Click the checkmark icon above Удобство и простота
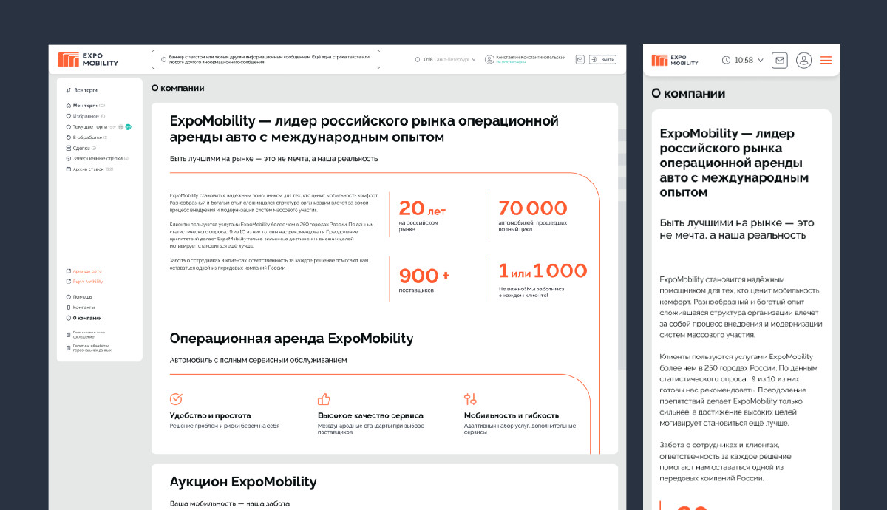Viewport: 887px width, 510px height. pyautogui.click(x=176, y=399)
